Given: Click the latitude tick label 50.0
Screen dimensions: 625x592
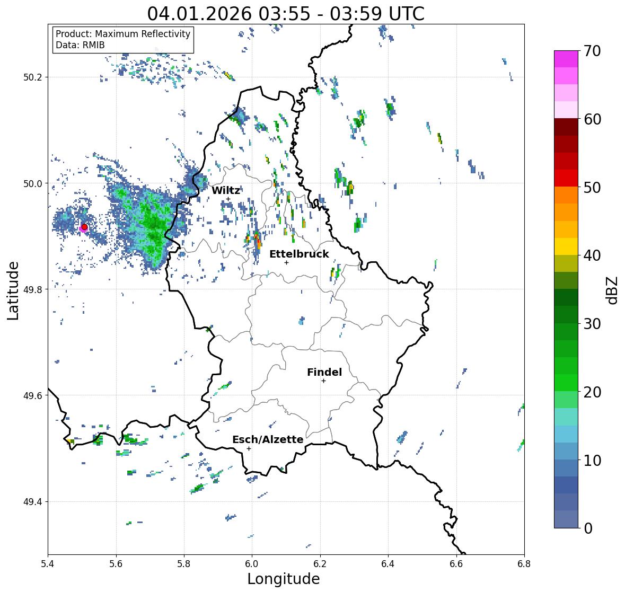Looking at the screenshot, I should point(33,184).
